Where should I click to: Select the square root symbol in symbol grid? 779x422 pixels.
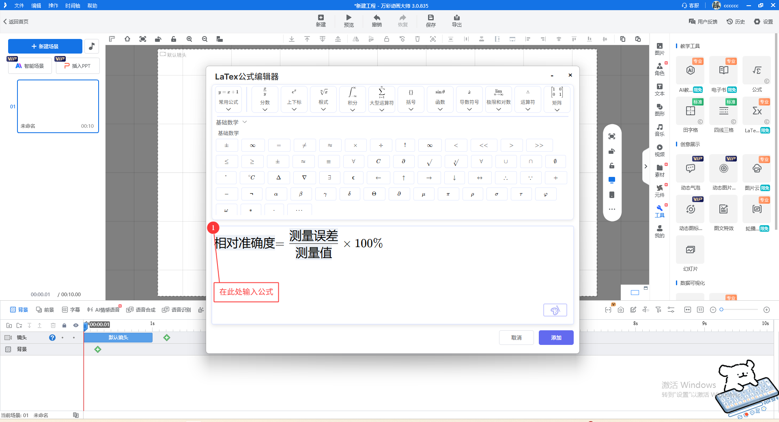[429, 162]
